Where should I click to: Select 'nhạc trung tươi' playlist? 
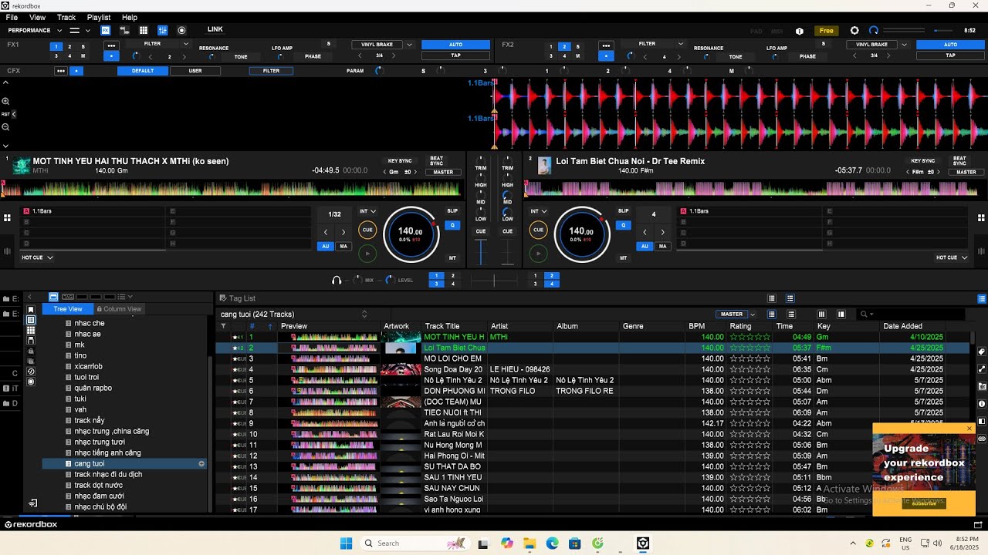[x=100, y=442]
